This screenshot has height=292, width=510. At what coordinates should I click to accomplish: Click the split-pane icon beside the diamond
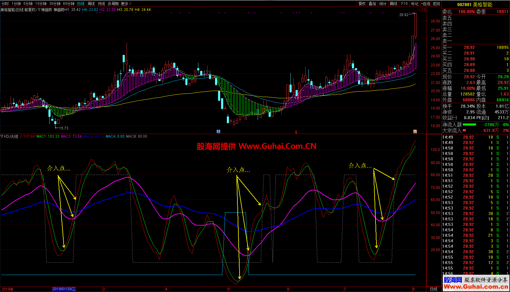(x=424, y=10)
